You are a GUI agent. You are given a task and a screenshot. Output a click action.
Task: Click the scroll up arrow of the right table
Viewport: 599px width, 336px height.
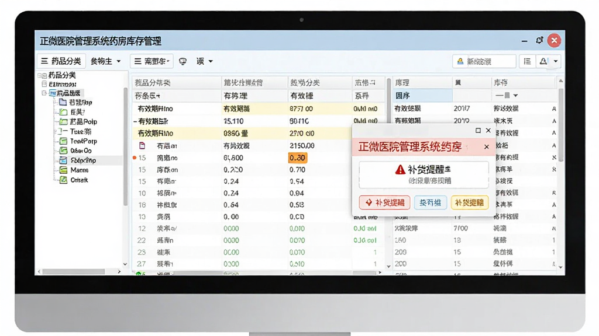pos(561,80)
